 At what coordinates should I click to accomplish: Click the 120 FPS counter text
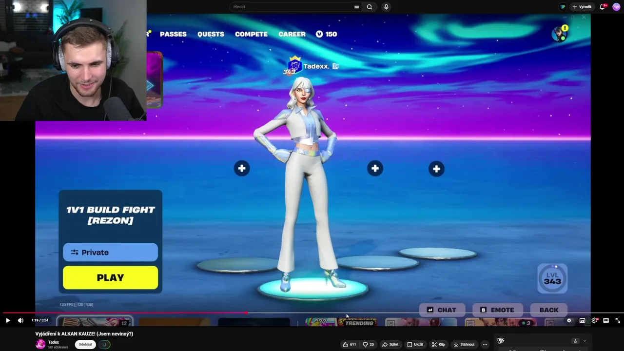[x=76, y=305]
